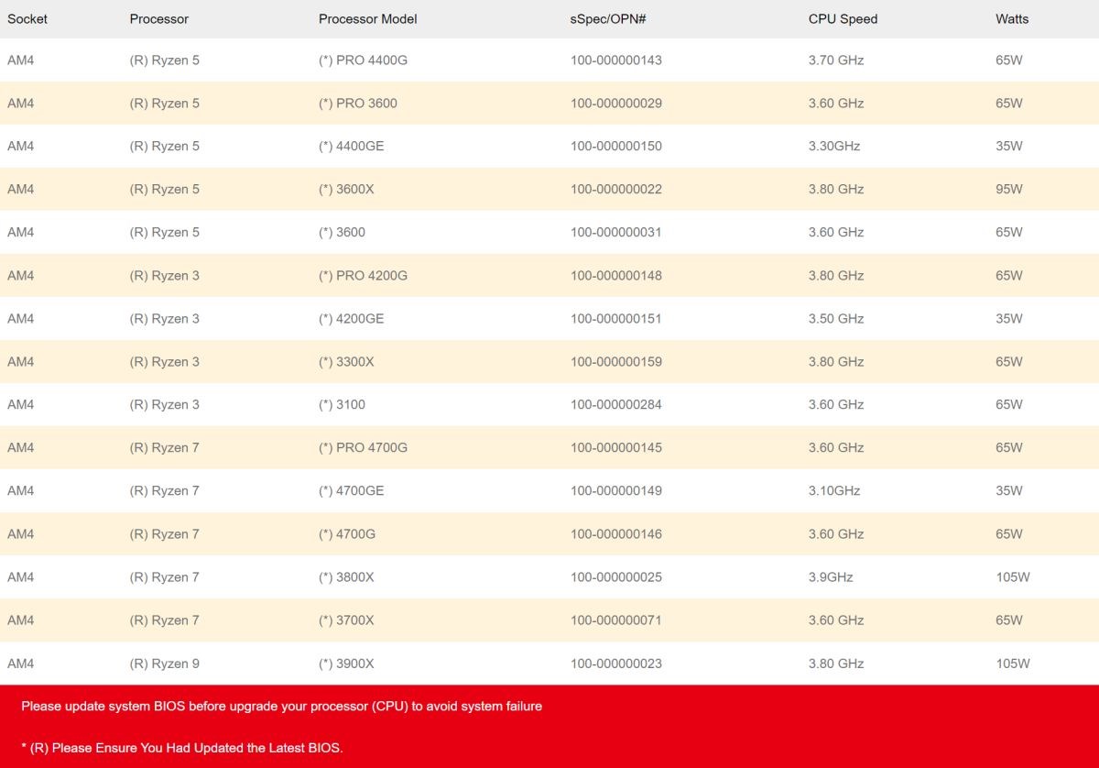Screen dimensions: 1099x768
Task: Select the (*) 4700G model cell
Action: pos(347,534)
